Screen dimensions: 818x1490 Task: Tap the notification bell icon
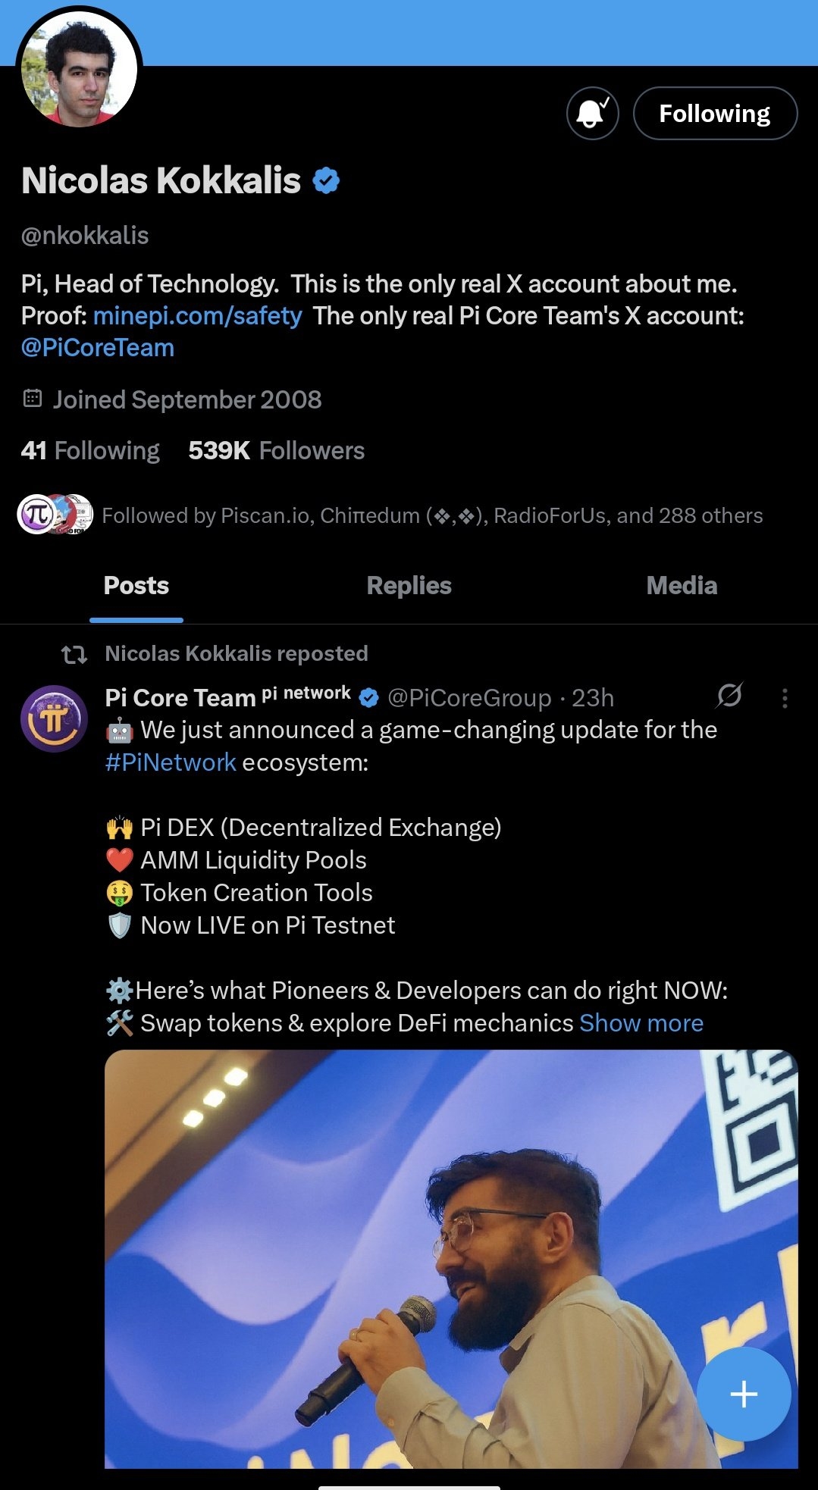[x=592, y=114]
